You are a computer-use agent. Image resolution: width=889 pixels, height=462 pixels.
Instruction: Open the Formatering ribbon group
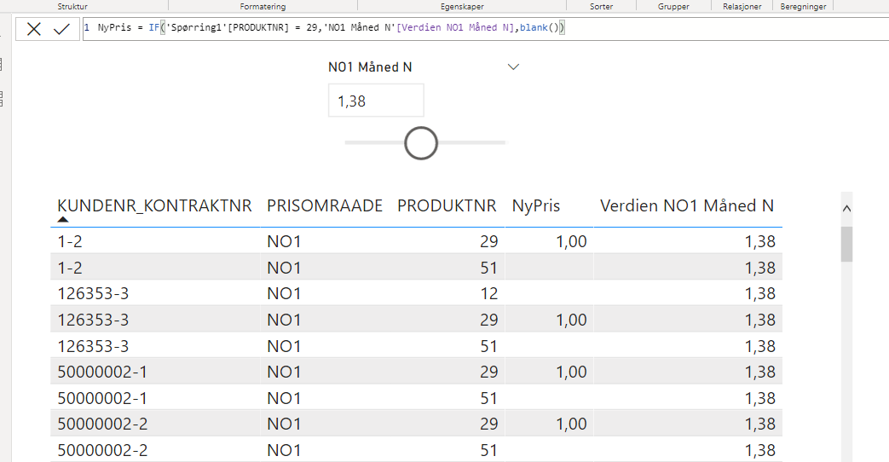click(263, 6)
